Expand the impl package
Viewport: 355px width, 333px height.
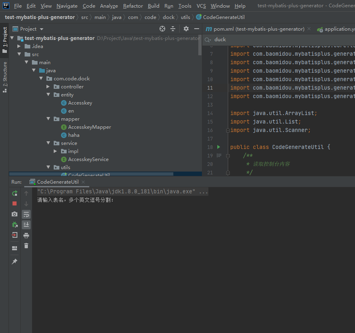point(55,151)
